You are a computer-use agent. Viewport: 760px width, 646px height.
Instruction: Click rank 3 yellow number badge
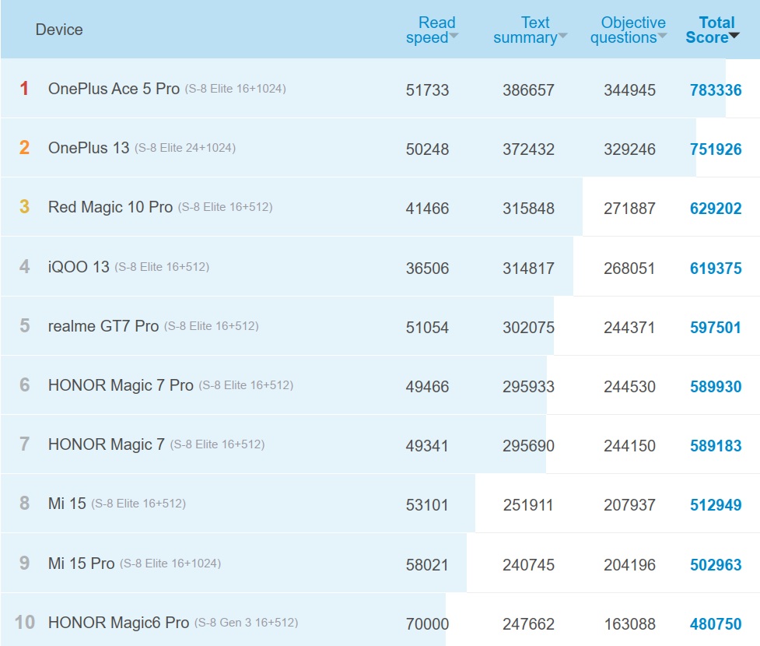click(24, 207)
